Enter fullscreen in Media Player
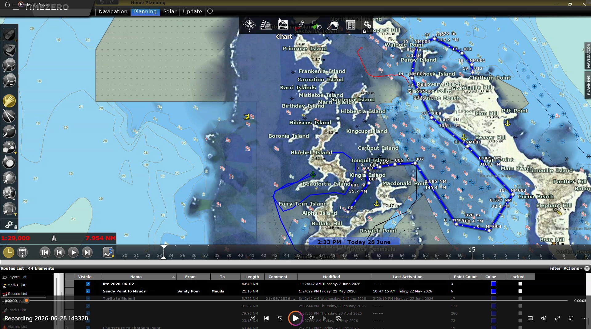The width and height of the screenshot is (591, 329). click(x=557, y=318)
